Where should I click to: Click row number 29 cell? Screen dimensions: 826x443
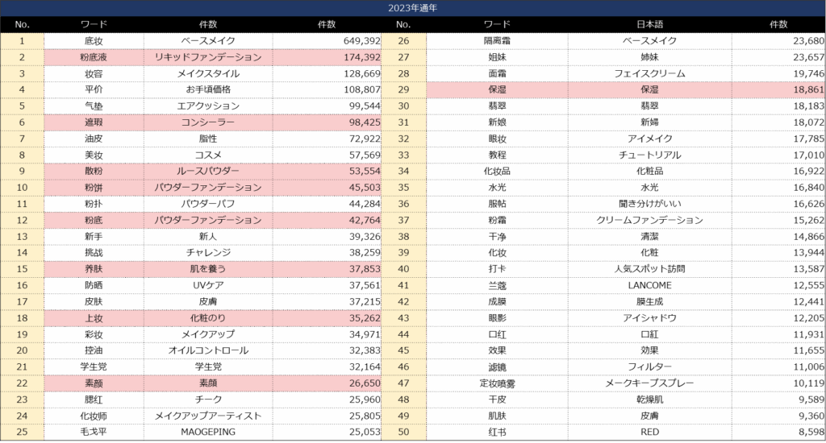403,90
